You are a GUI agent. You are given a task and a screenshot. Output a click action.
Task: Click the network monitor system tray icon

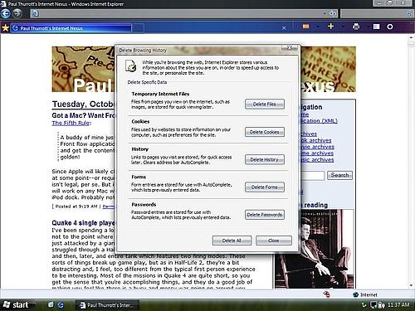(373, 305)
